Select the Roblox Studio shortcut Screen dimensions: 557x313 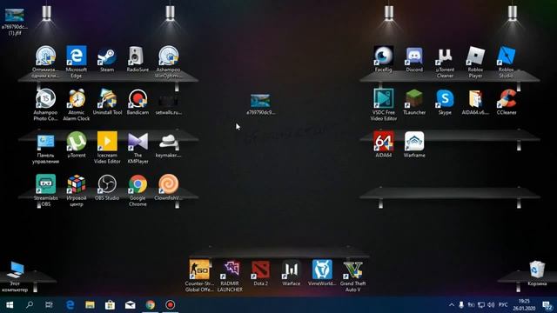pos(506,62)
